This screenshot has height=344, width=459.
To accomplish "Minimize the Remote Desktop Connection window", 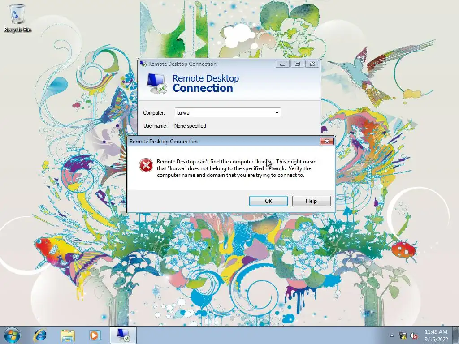I will click(282, 64).
